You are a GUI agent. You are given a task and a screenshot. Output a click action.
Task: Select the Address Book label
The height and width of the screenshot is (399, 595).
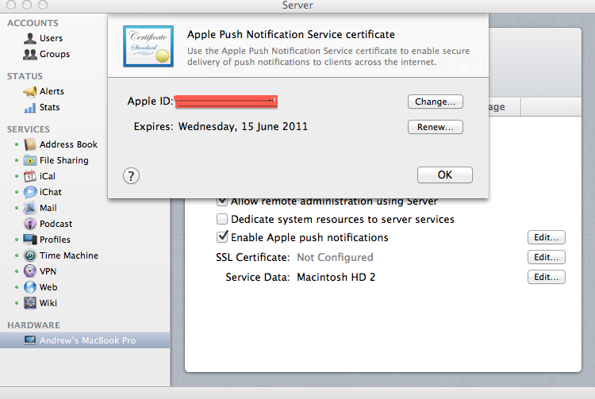(x=69, y=144)
